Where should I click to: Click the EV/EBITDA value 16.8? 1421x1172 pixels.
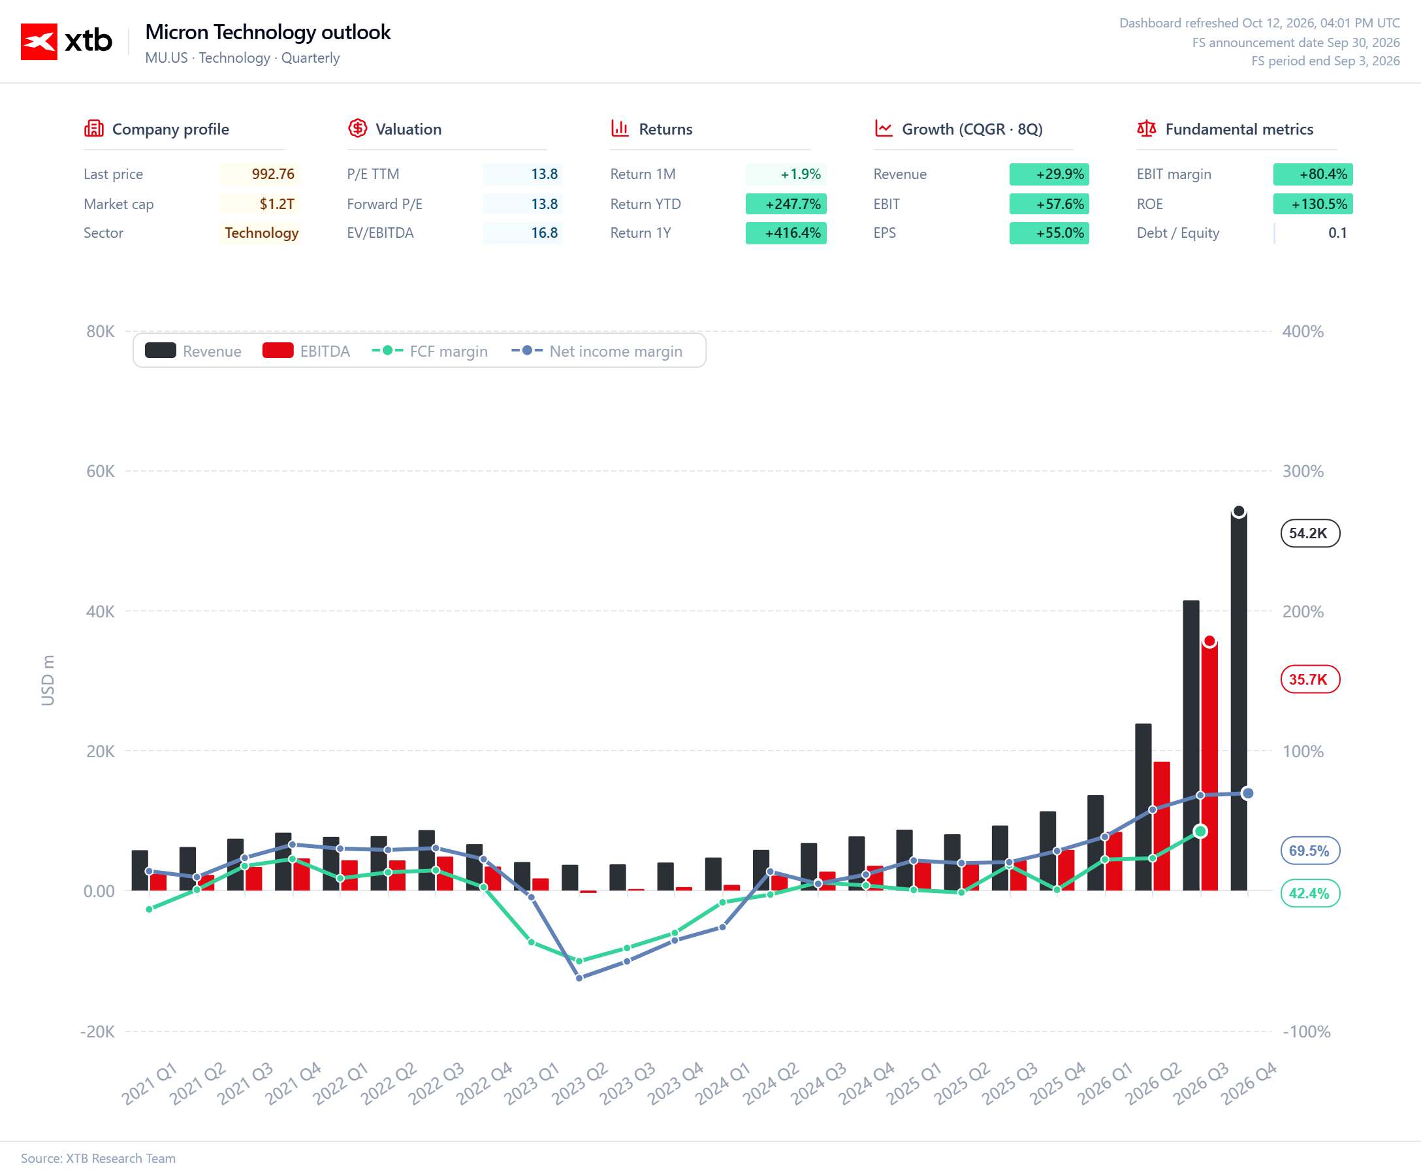pyautogui.click(x=522, y=233)
